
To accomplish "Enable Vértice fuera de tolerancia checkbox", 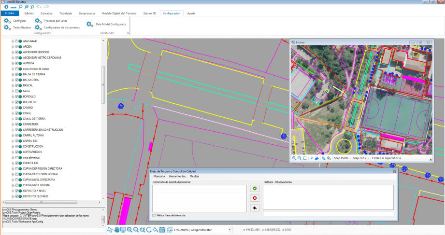I will tap(155, 215).
